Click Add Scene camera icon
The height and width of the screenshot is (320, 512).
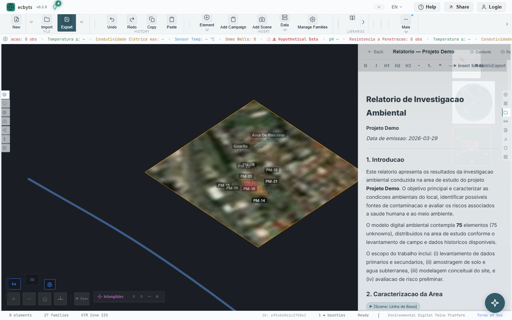(x=262, y=20)
